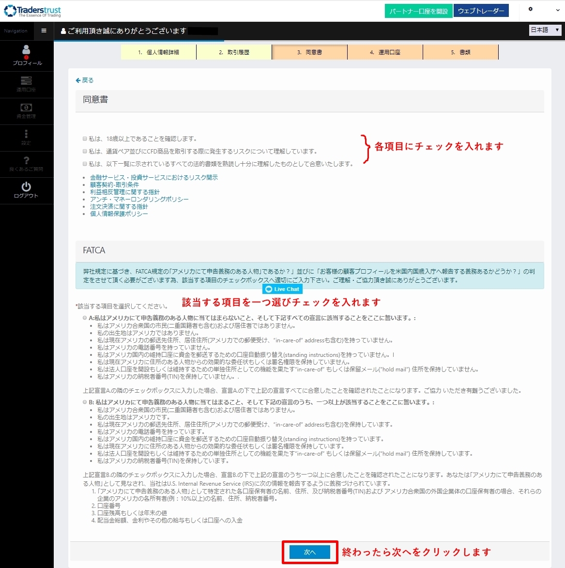Click the ログアウト power icon
The width and height of the screenshot is (565, 568).
(26, 186)
